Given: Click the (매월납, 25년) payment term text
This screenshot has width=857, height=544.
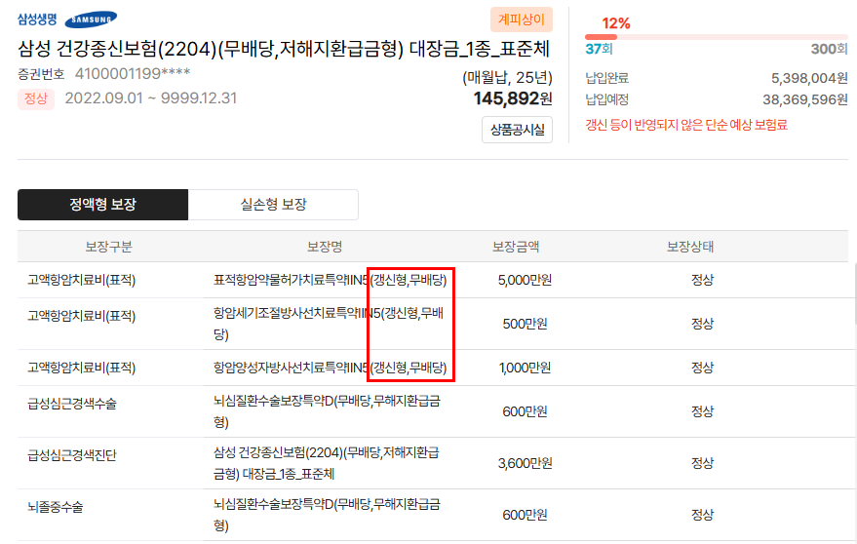Looking at the screenshot, I should point(507,78).
